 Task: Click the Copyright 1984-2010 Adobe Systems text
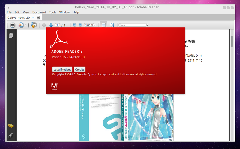click(104, 74)
